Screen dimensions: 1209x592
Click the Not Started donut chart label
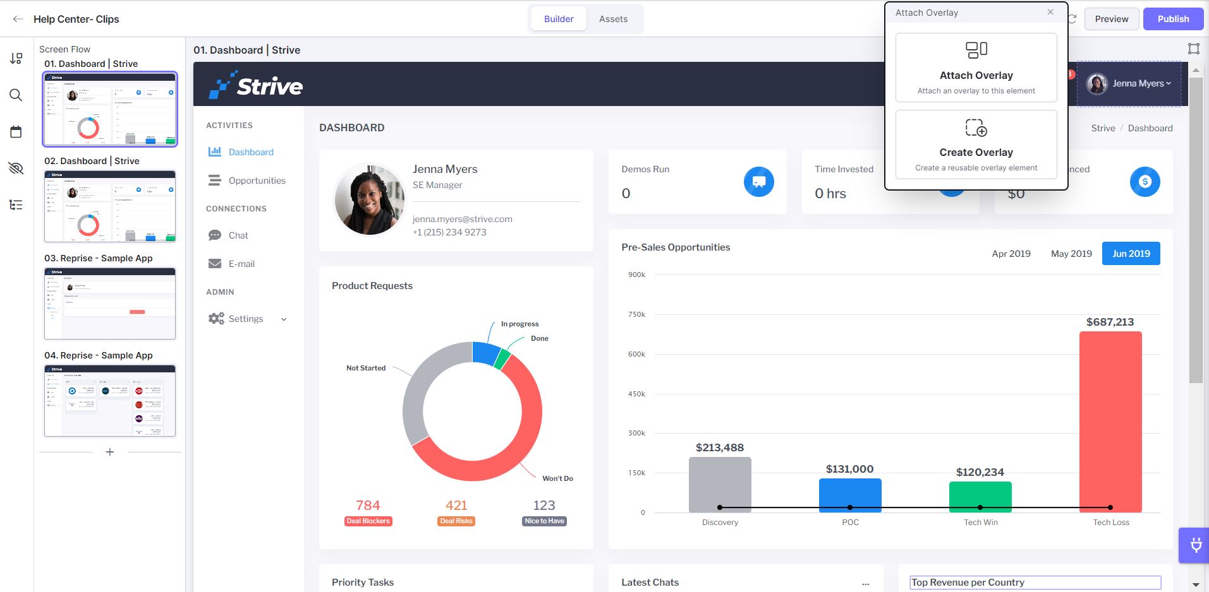point(366,368)
